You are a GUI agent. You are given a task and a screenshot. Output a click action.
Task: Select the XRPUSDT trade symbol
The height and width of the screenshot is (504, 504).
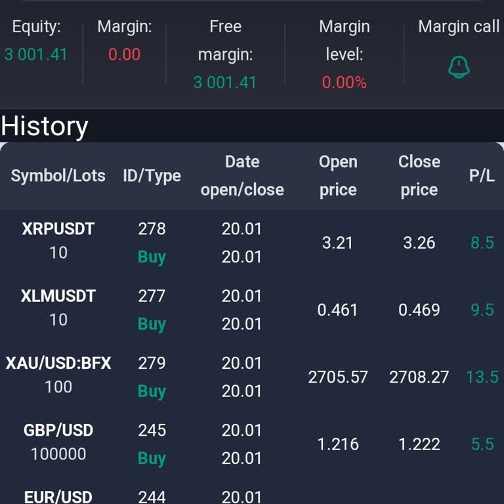coord(58,229)
